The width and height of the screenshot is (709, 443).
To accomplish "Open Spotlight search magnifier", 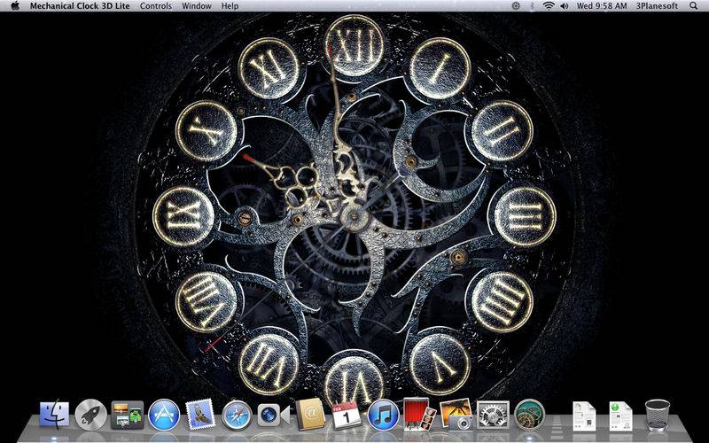I will point(693,6).
